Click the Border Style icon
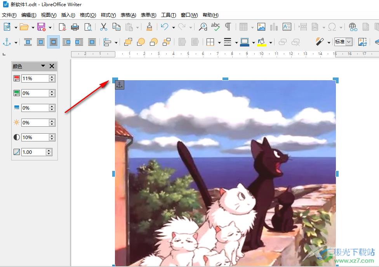379x267 pixels. [228, 42]
